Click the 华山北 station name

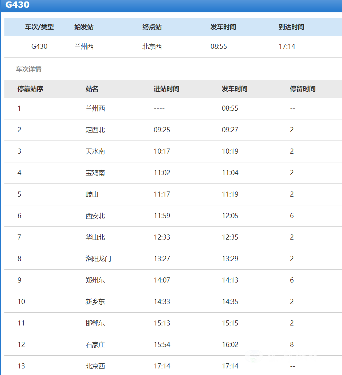coord(95,237)
